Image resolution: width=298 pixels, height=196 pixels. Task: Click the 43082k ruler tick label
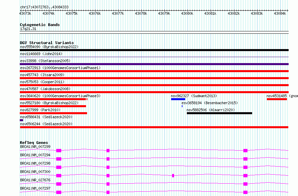tap(234, 13)
